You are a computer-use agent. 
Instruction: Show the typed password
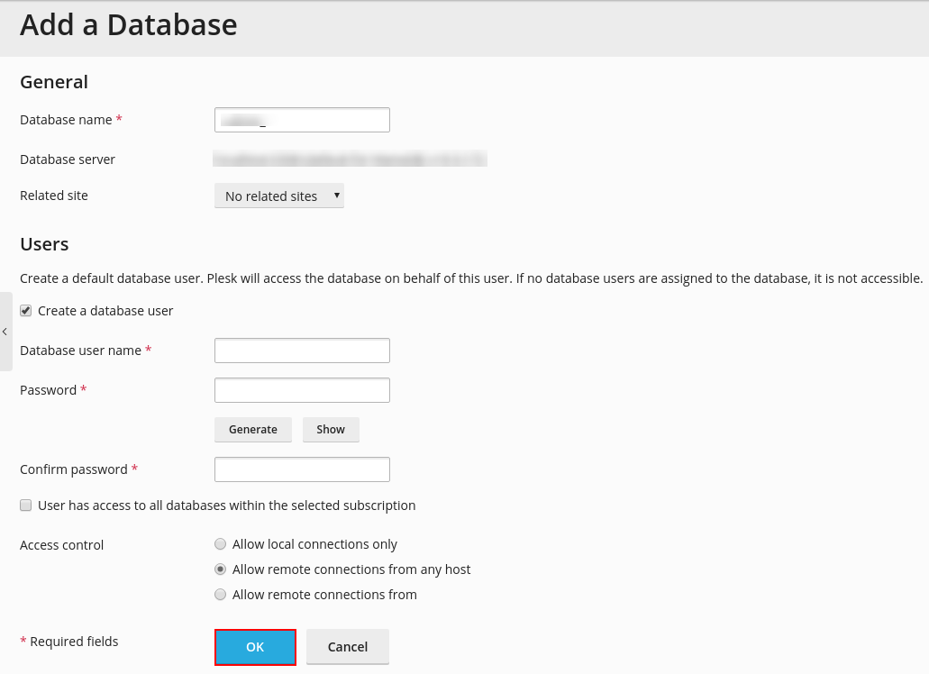331,430
